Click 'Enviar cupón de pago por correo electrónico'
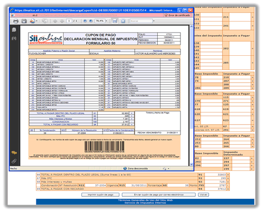The image size is (263, 212). pyautogui.click(x=159, y=195)
